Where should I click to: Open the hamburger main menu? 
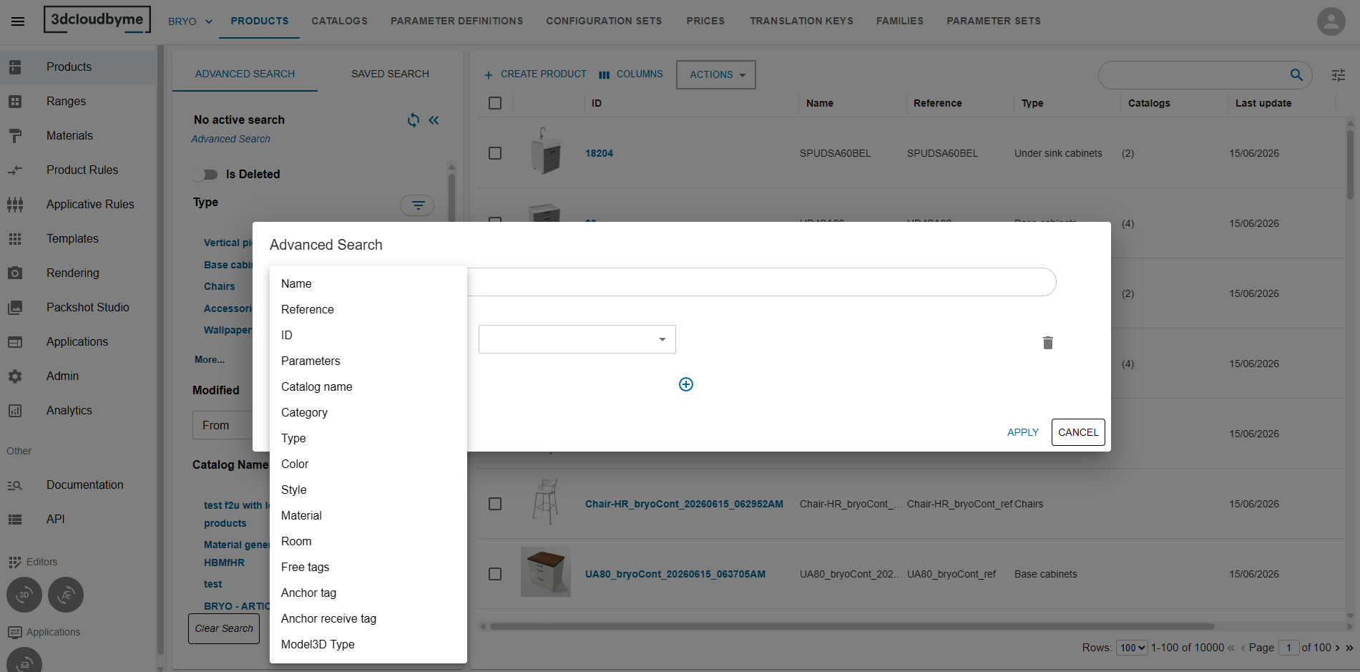point(18,21)
